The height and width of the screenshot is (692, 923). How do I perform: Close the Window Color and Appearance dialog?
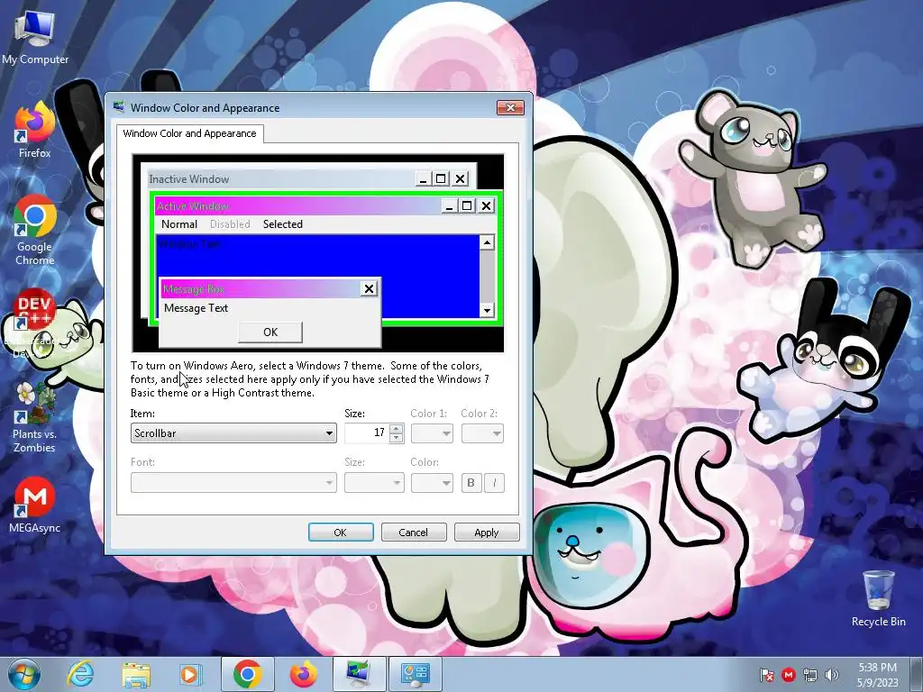(x=510, y=108)
